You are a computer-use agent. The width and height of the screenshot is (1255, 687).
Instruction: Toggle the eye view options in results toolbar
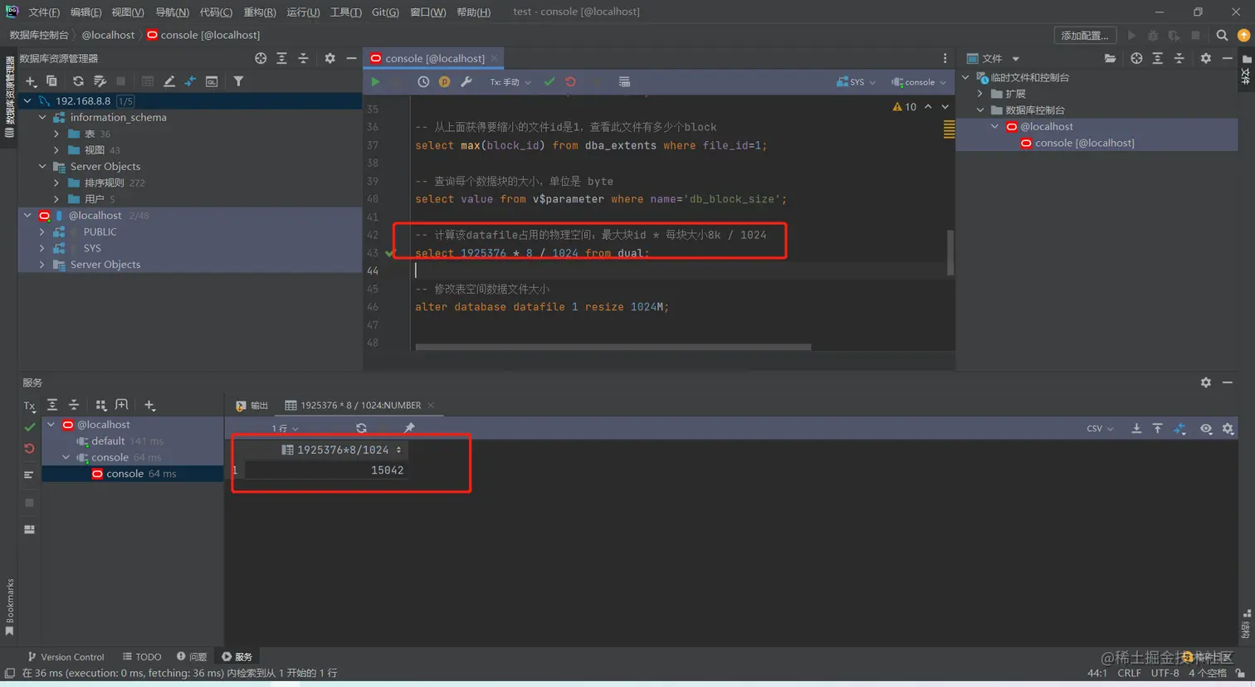1206,429
